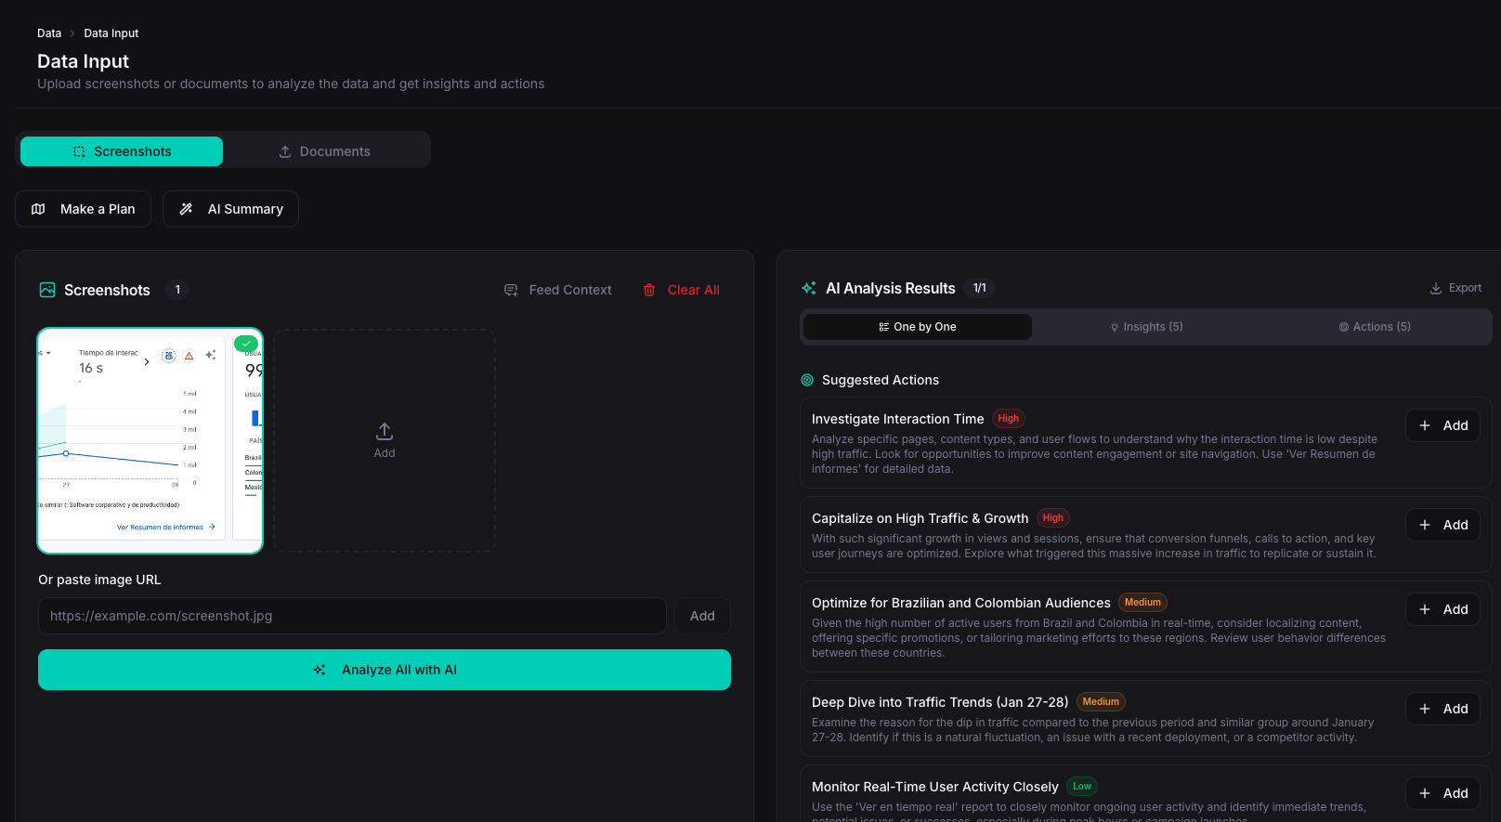Add Monitor Real-Time User Activity Closely action

click(x=1442, y=793)
